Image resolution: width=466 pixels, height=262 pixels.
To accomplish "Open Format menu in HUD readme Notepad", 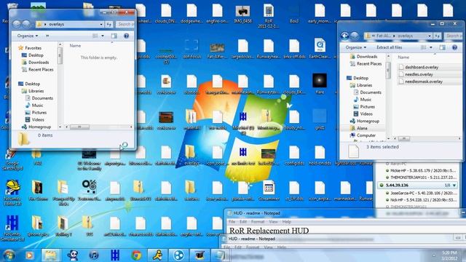I will click(258, 221).
